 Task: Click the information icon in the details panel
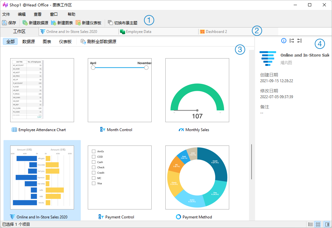point(284,41)
